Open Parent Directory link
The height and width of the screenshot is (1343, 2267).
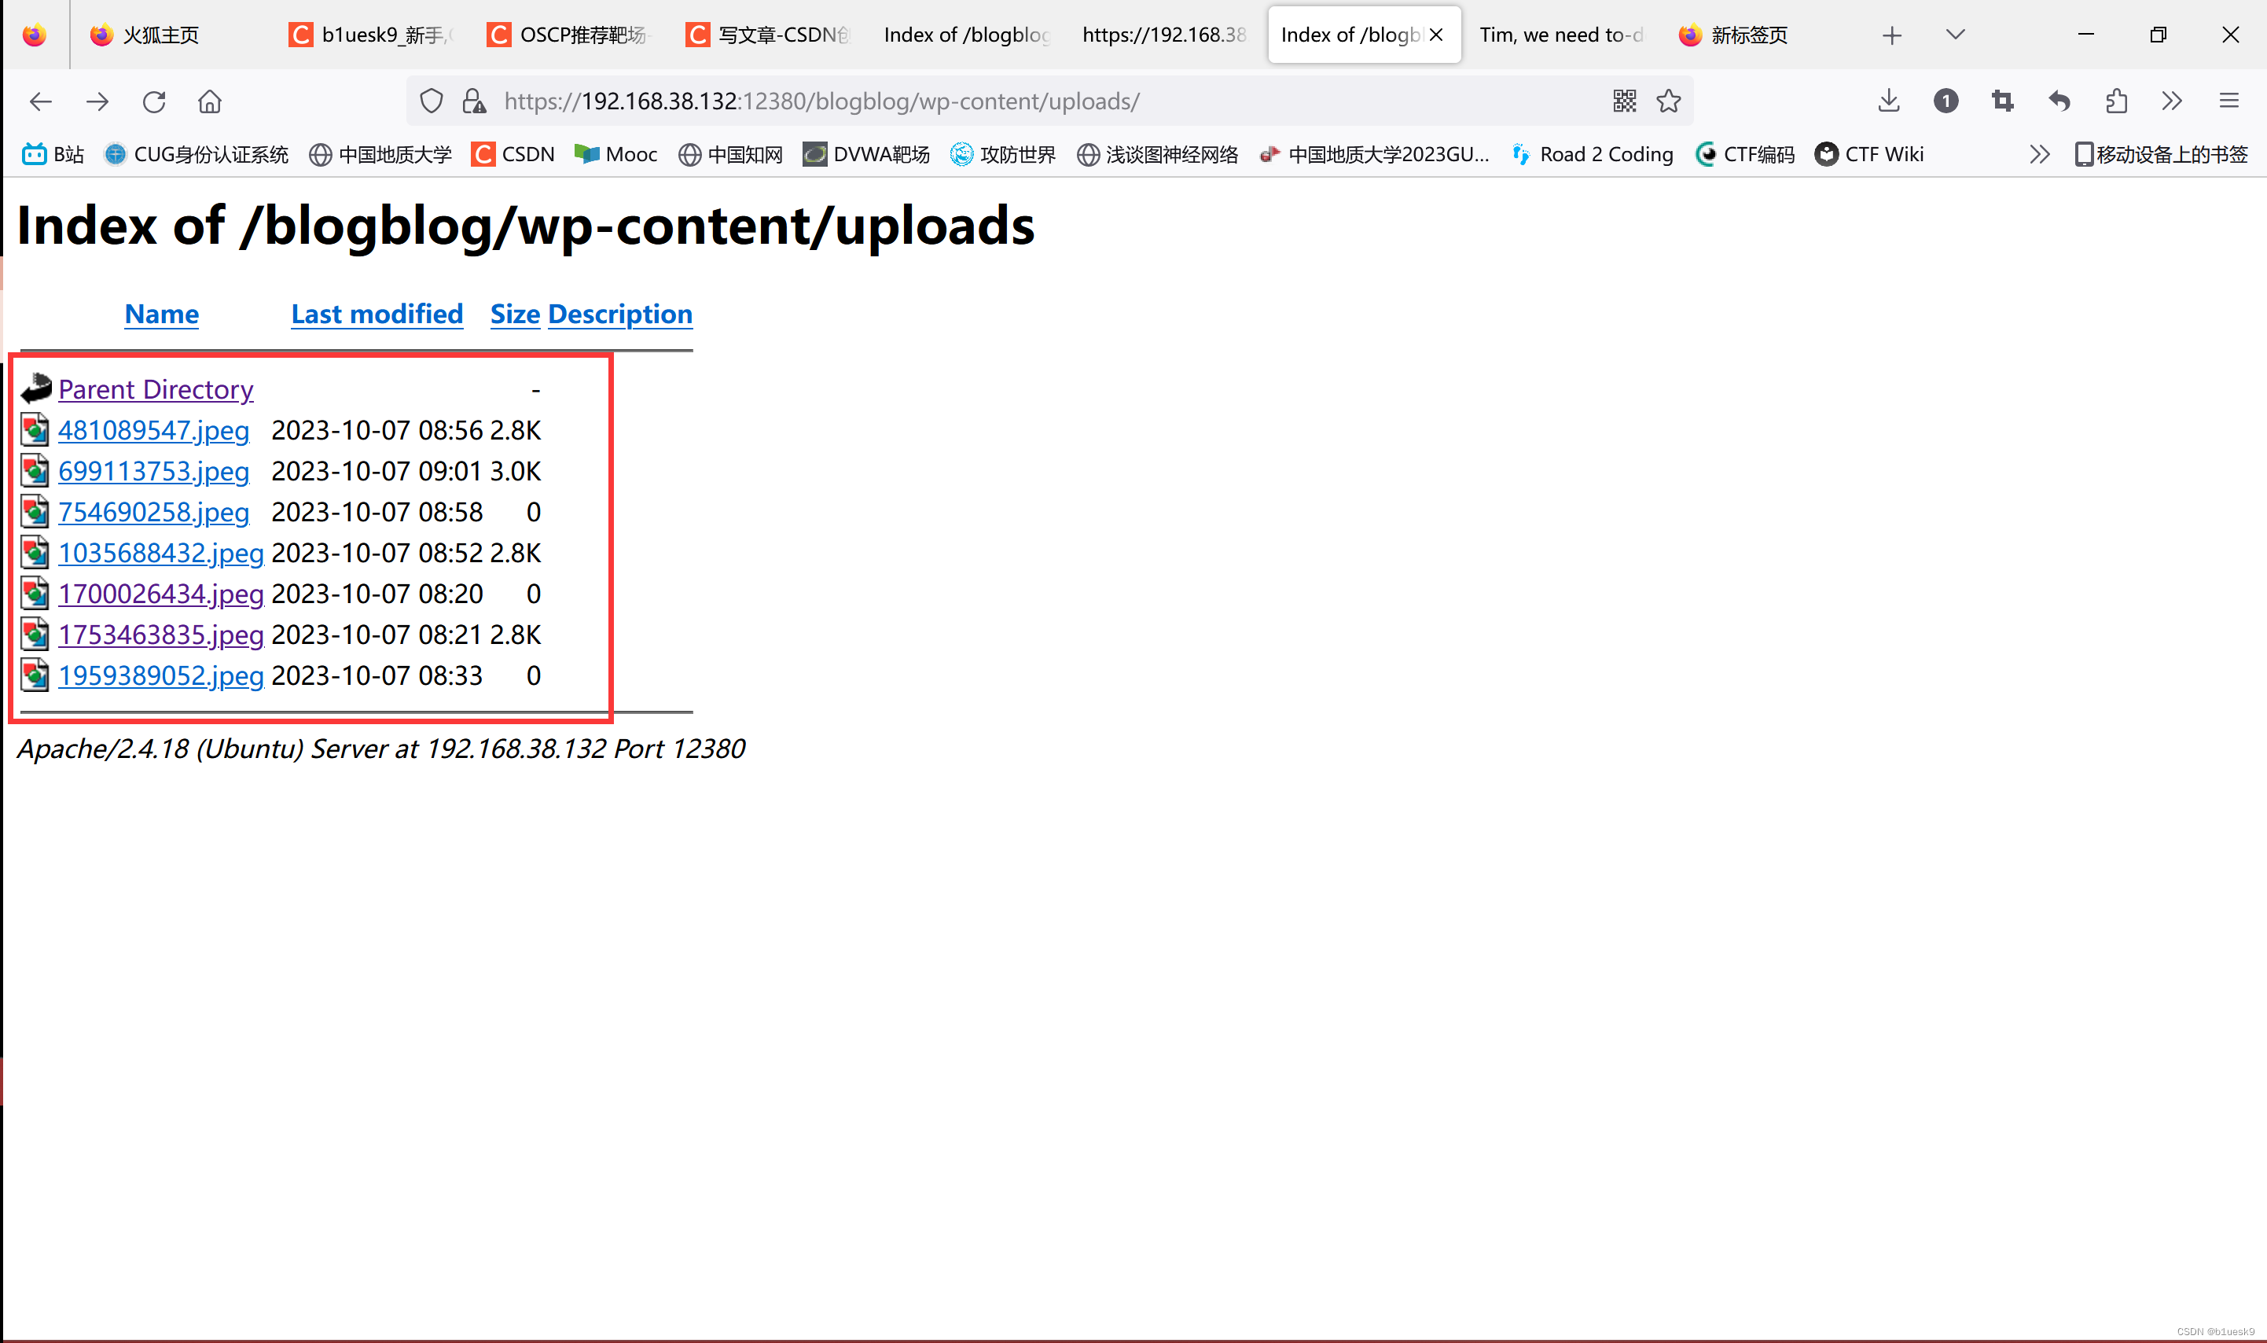(156, 389)
